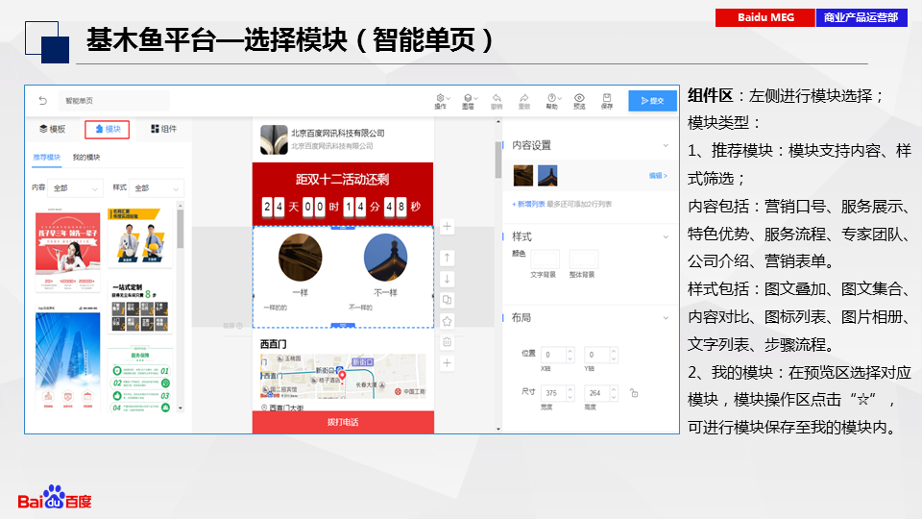
Task: Collapse the 内容设置 section chevron
Action: [666, 145]
